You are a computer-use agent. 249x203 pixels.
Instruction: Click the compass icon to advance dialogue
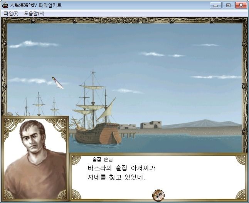tap(158, 195)
